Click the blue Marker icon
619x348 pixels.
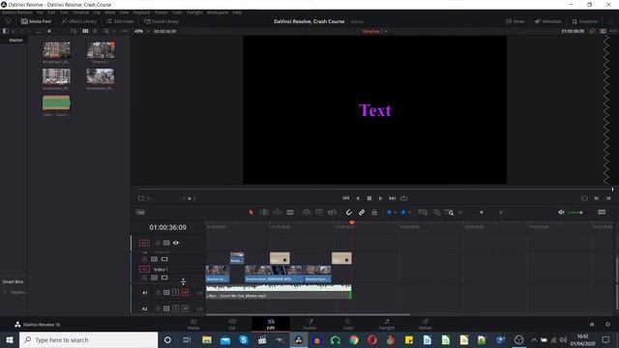tap(403, 213)
